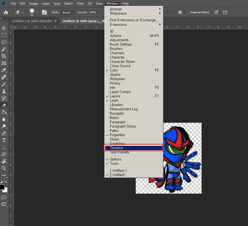Image resolution: width=248 pixels, height=226 pixels.
Task: Toggle the Color panel in Window menu
Action: tap(134, 70)
